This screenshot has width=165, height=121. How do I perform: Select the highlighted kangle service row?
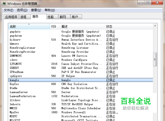(x=81, y=80)
